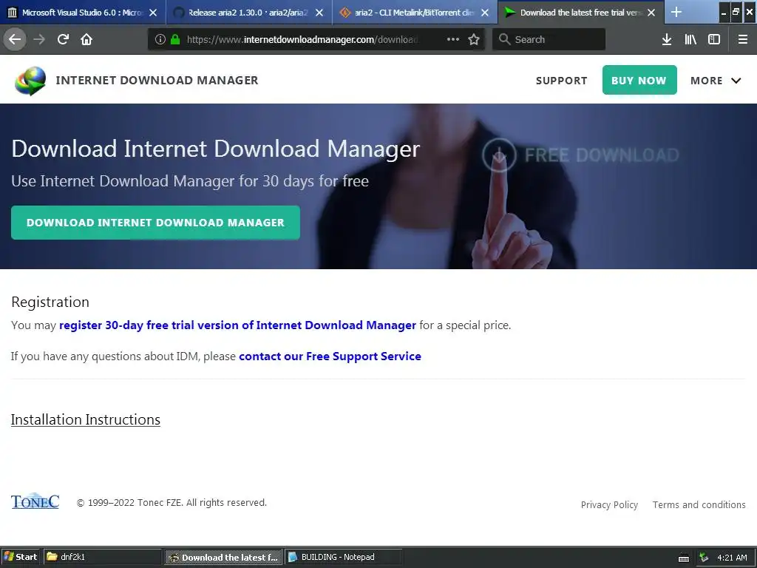The width and height of the screenshot is (757, 568).
Task: Go back to the previous page
Action: coord(15,39)
